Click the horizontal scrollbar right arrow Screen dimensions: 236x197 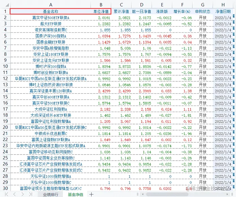(x=227, y=194)
